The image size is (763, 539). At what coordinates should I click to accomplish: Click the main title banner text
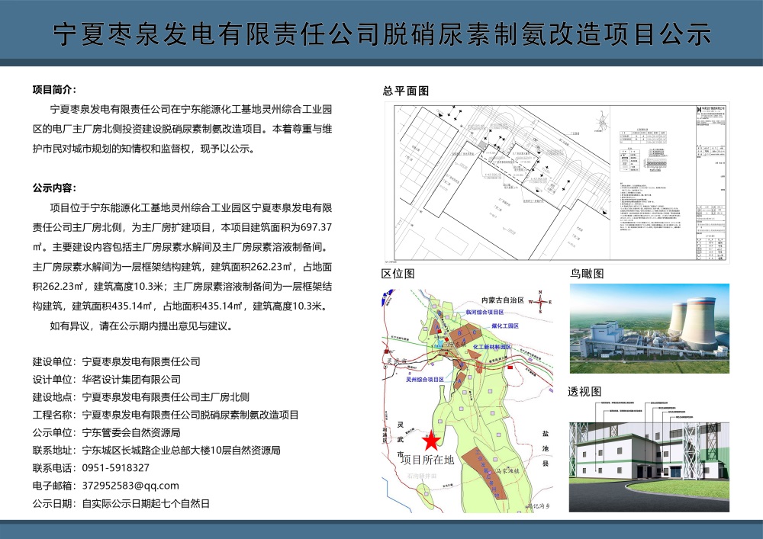click(381, 33)
